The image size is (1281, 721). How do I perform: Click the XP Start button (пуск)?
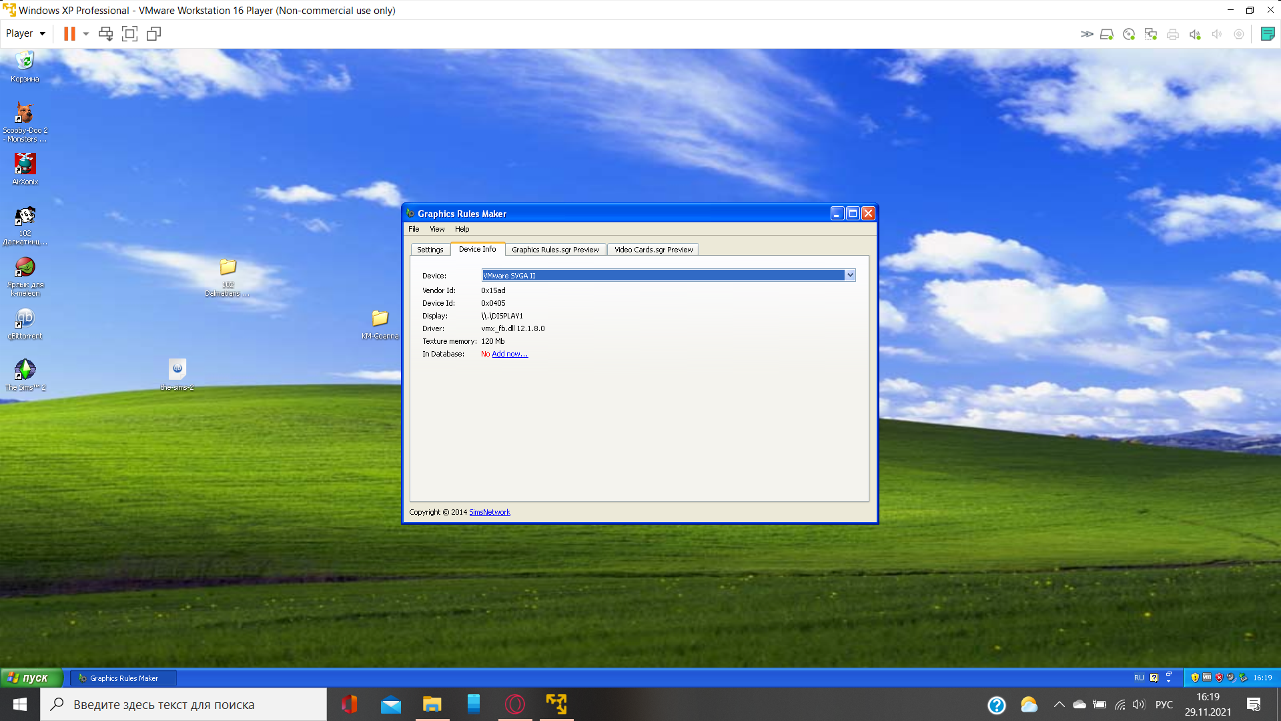pyautogui.click(x=30, y=678)
